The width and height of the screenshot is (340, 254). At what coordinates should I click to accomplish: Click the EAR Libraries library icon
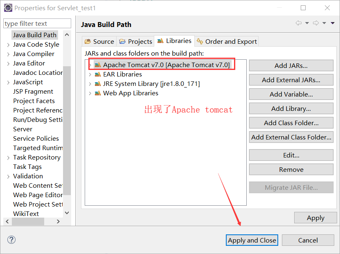[98, 74]
